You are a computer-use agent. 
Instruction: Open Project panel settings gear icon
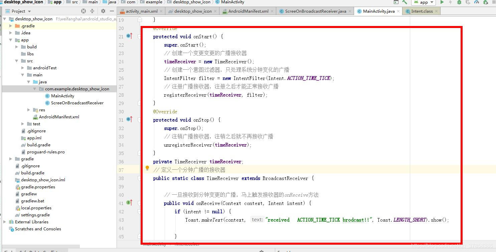[x=103, y=11]
